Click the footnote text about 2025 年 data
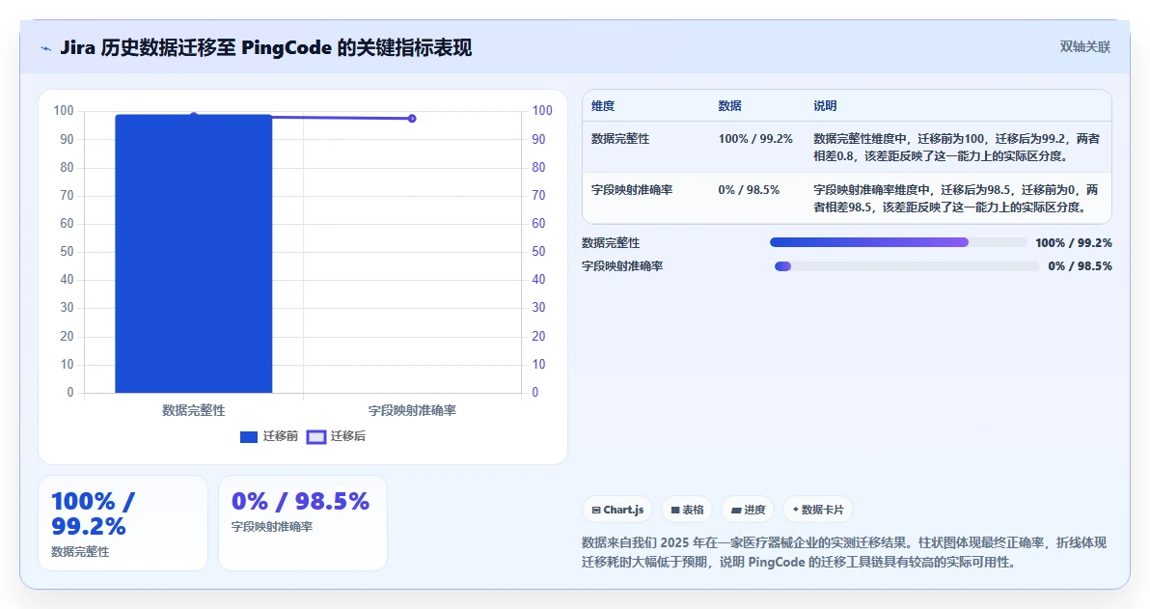Screen dimensions: 1150x609 pos(844,552)
